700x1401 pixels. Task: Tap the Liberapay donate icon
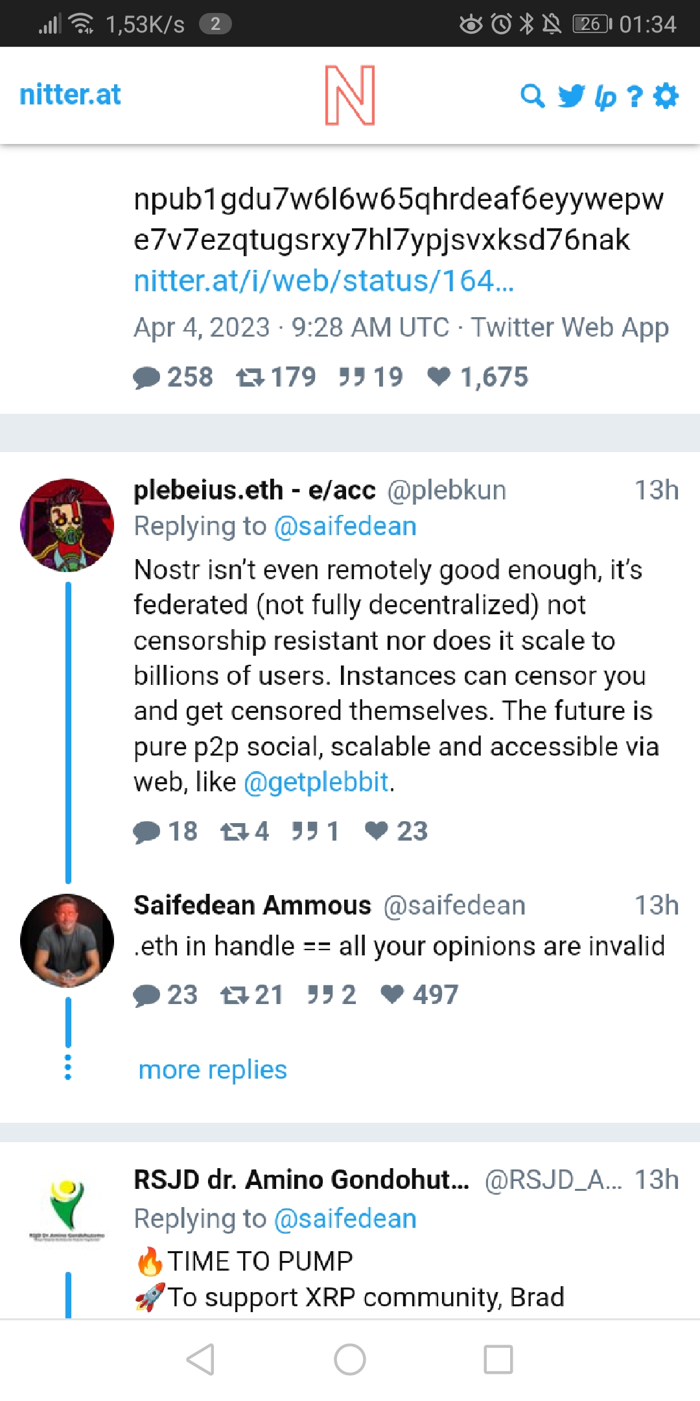605,97
